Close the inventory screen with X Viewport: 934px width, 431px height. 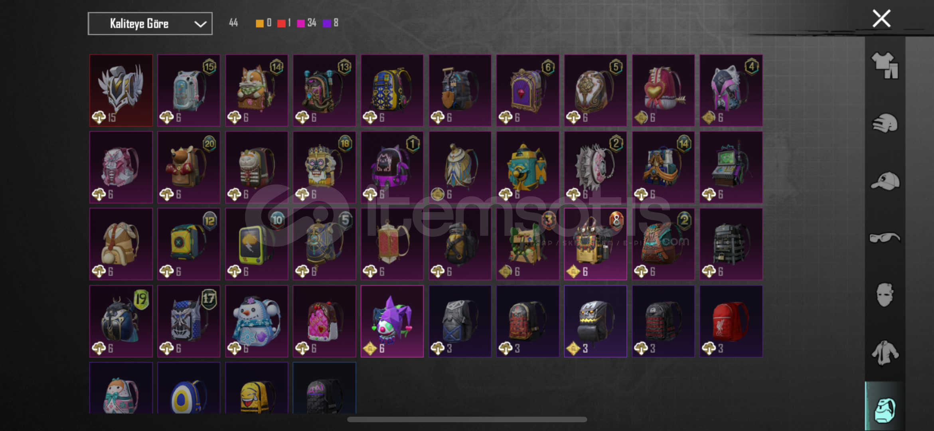pos(881,18)
